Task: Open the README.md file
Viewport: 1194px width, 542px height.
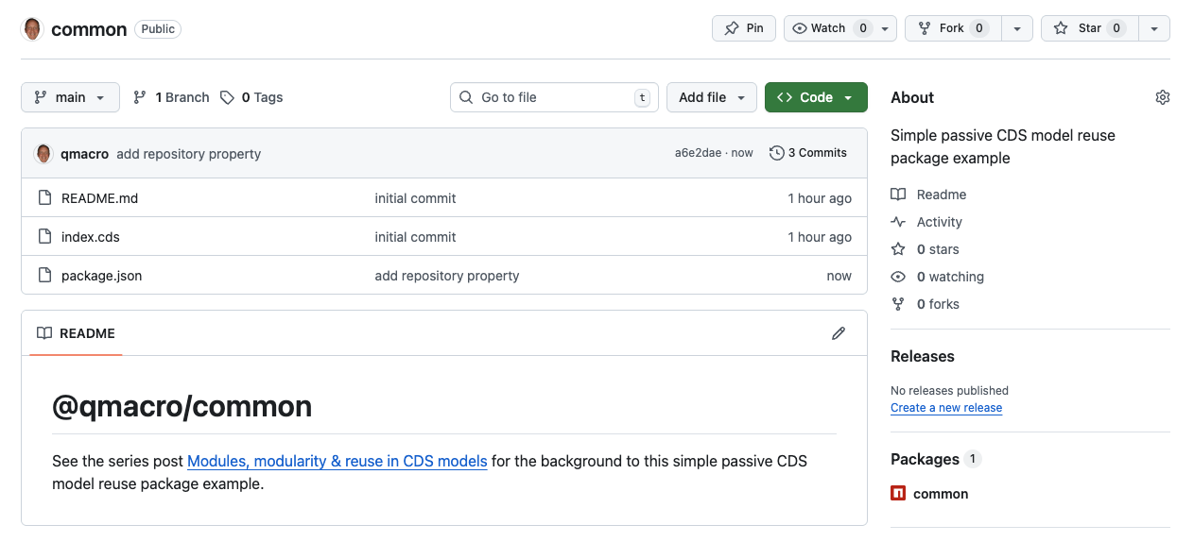Action: [99, 198]
